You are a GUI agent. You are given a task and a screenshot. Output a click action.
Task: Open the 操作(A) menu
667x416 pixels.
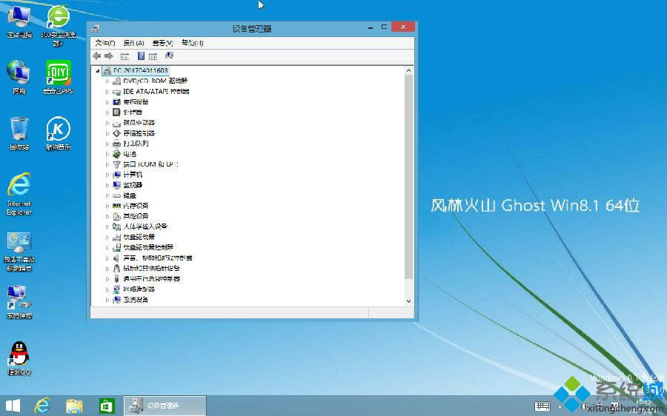[133, 43]
